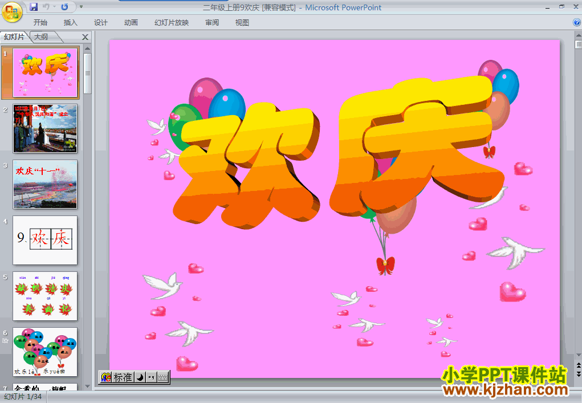Select slide 4 thumbnail showing 9. 欢庆
The height and width of the screenshot is (403, 582).
(45, 240)
